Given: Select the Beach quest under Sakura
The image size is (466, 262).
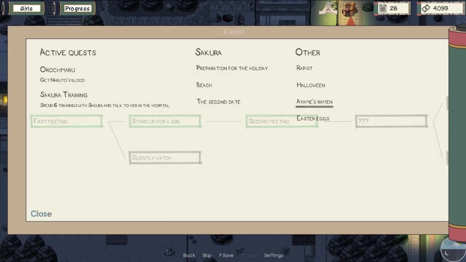Looking at the screenshot, I should pyautogui.click(x=204, y=85).
